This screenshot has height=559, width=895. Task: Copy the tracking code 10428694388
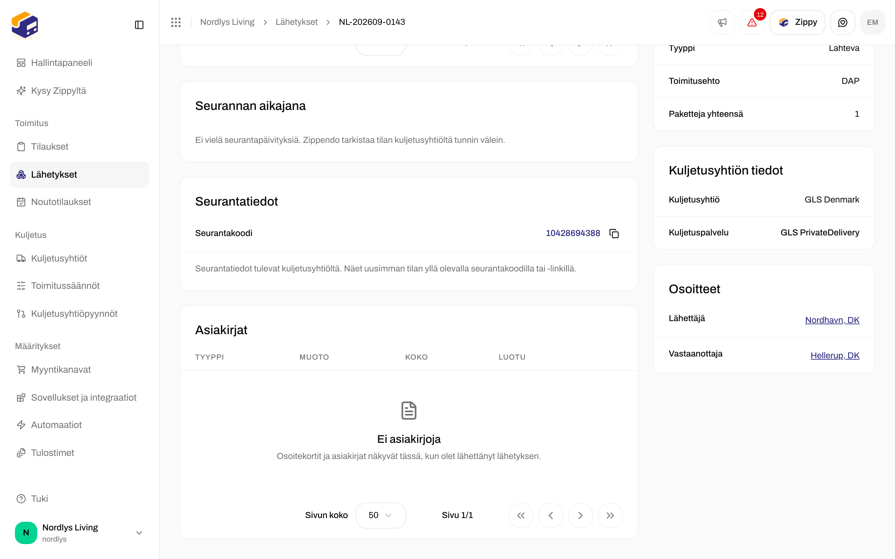pyautogui.click(x=614, y=233)
